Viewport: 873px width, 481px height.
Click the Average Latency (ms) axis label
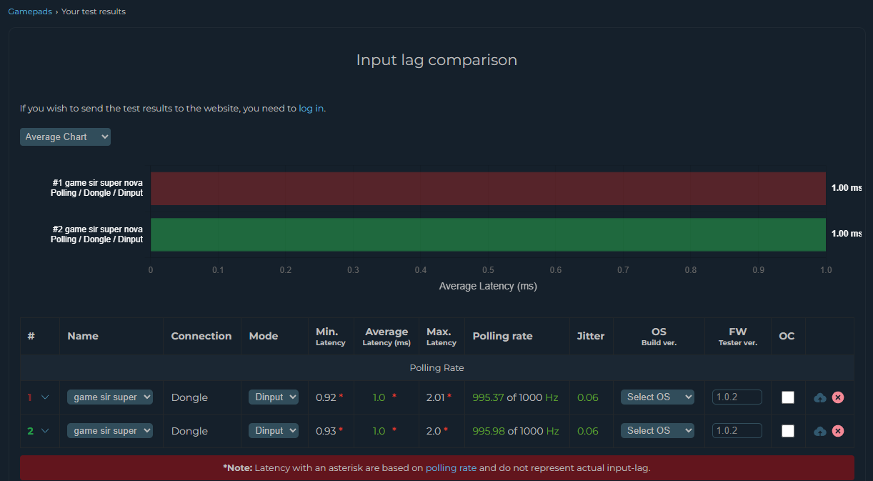488,286
